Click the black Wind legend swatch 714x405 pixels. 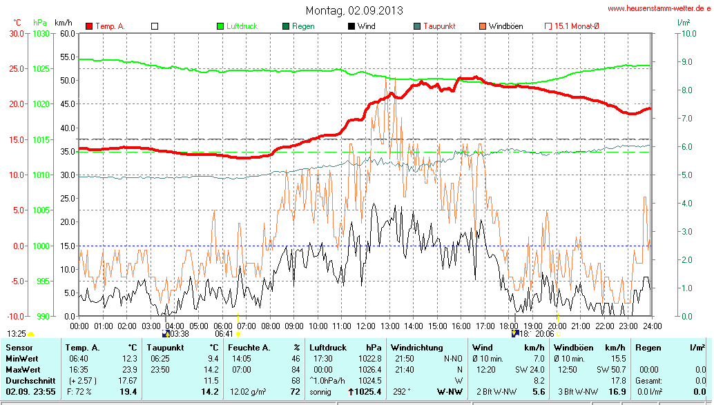point(351,26)
